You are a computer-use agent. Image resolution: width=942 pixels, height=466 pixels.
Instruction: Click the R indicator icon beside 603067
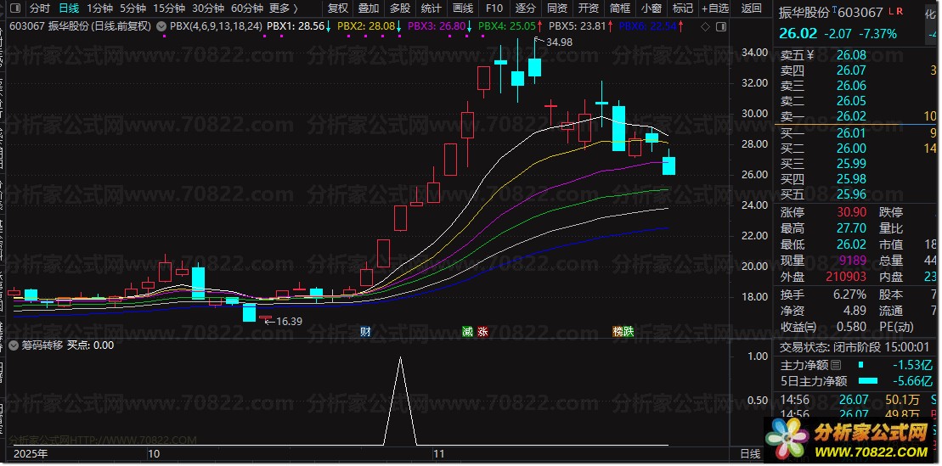[899, 11]
